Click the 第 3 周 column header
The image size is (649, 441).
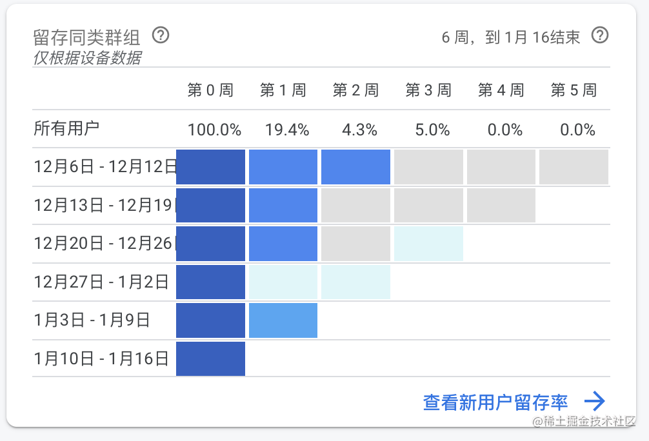[428, 90]
